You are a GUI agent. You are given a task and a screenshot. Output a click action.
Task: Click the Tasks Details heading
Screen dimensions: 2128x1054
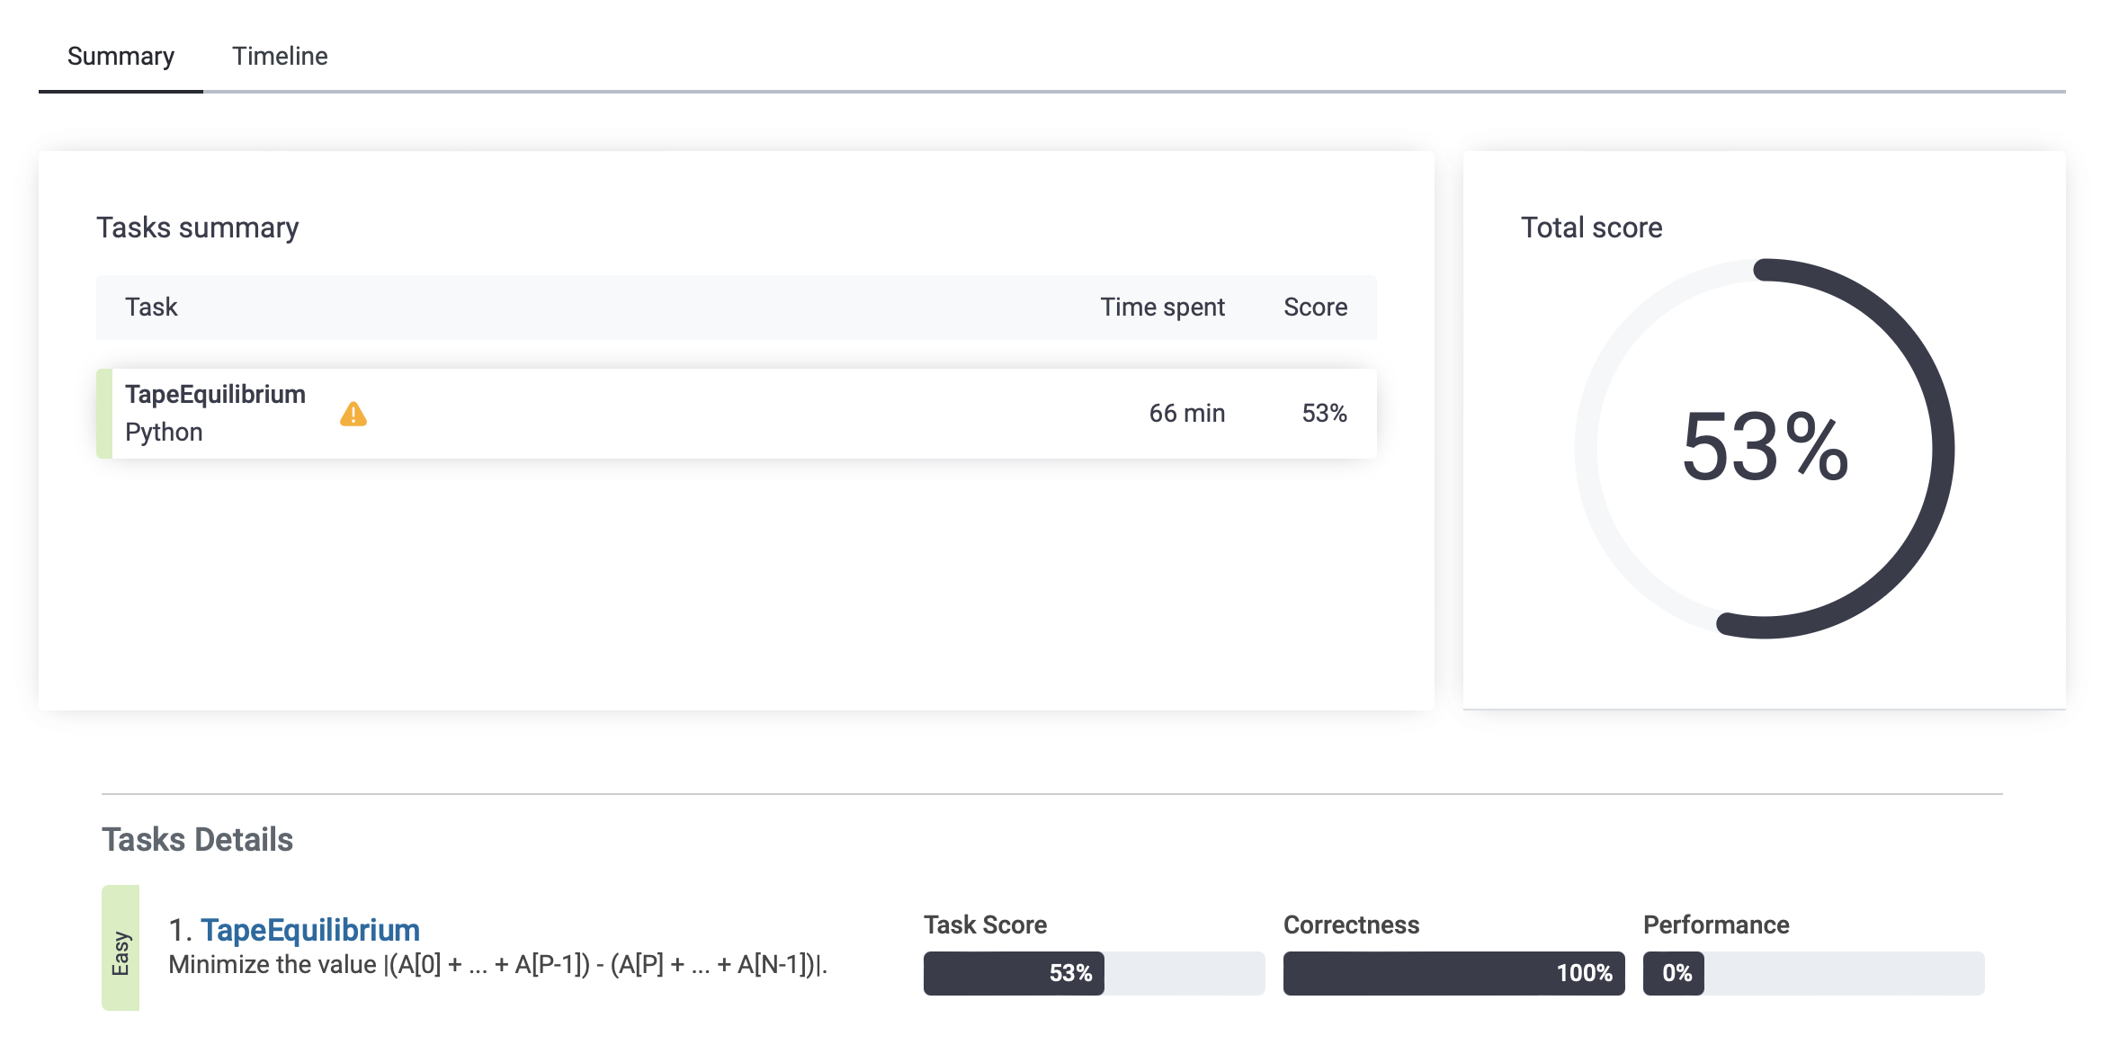198,839
